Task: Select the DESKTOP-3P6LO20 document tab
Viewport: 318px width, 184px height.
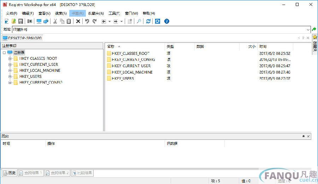Action: coord(22,38)
